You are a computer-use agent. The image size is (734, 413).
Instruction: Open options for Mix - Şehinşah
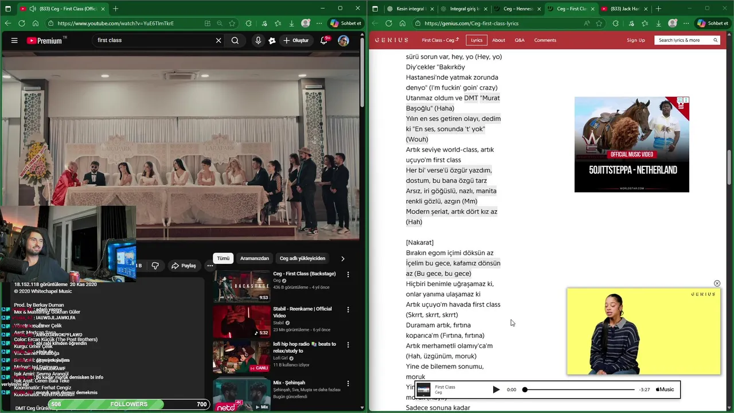(348, 384)
